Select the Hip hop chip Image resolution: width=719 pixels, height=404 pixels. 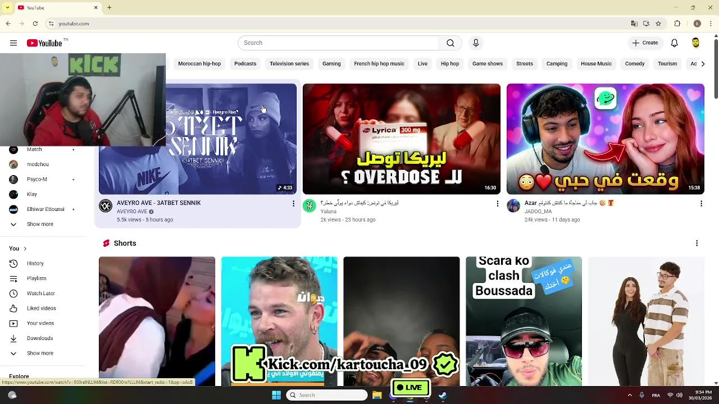point(450,64)
